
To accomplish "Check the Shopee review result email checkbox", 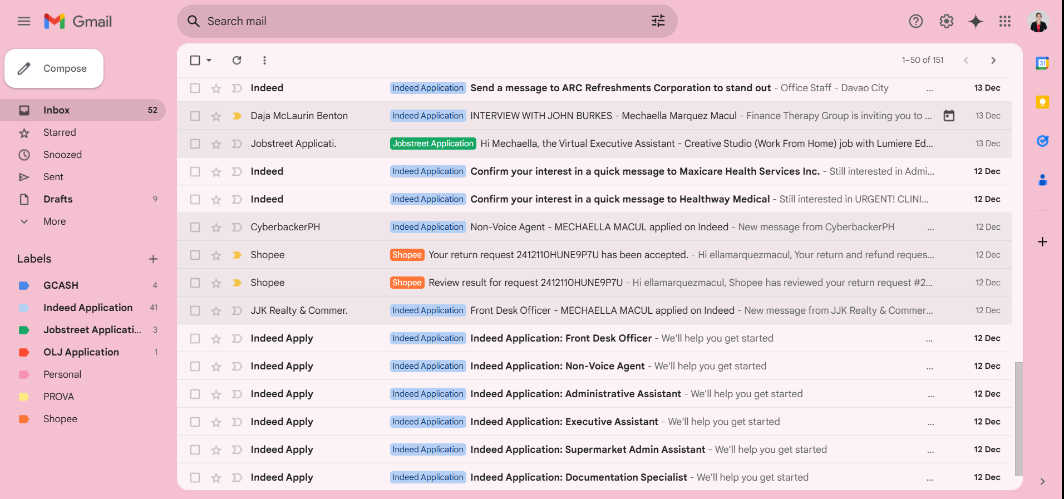I will [195, 283].
